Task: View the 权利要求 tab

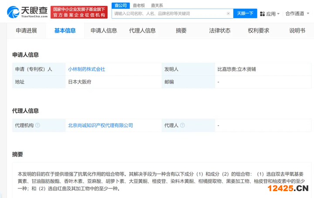Action: click(259, 30)
